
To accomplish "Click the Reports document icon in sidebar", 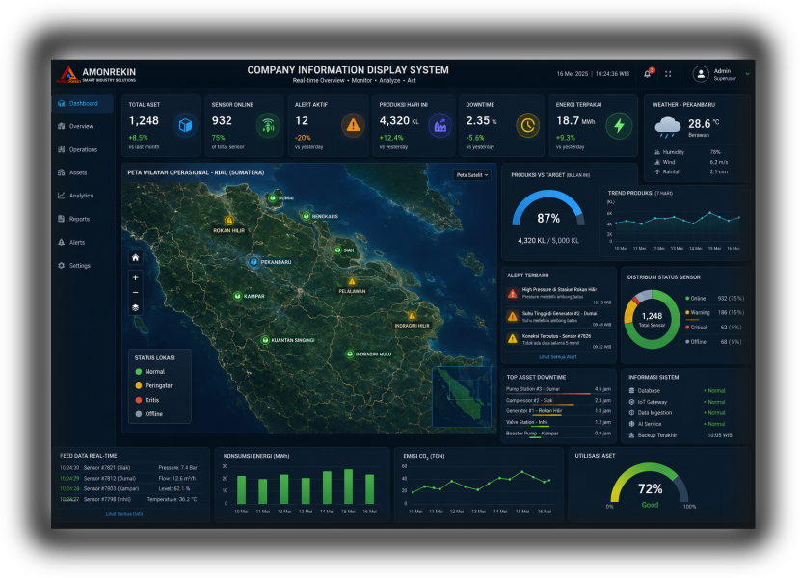I will pyautogui.click(x=62, y=219).
